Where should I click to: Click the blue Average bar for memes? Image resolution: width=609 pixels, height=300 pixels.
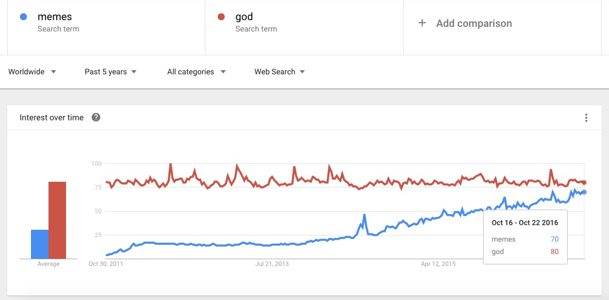point(38,243)
